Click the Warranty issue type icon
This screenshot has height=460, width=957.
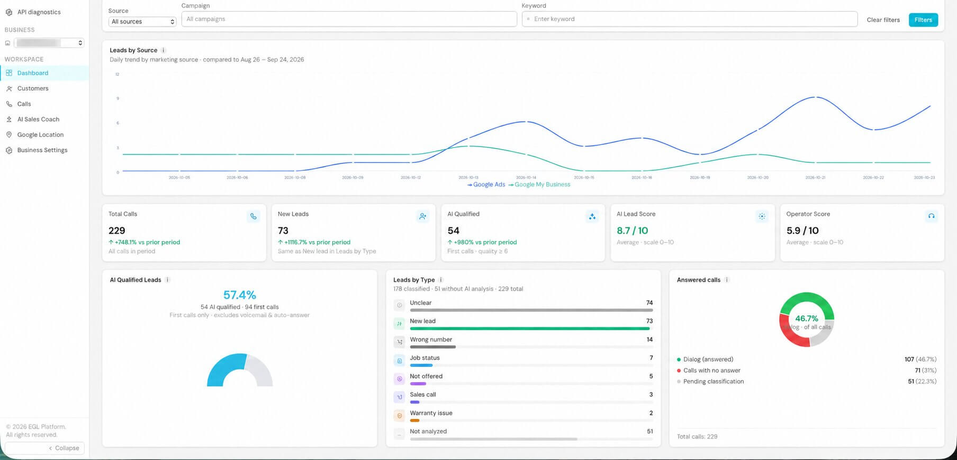click(x=400, y=416)
